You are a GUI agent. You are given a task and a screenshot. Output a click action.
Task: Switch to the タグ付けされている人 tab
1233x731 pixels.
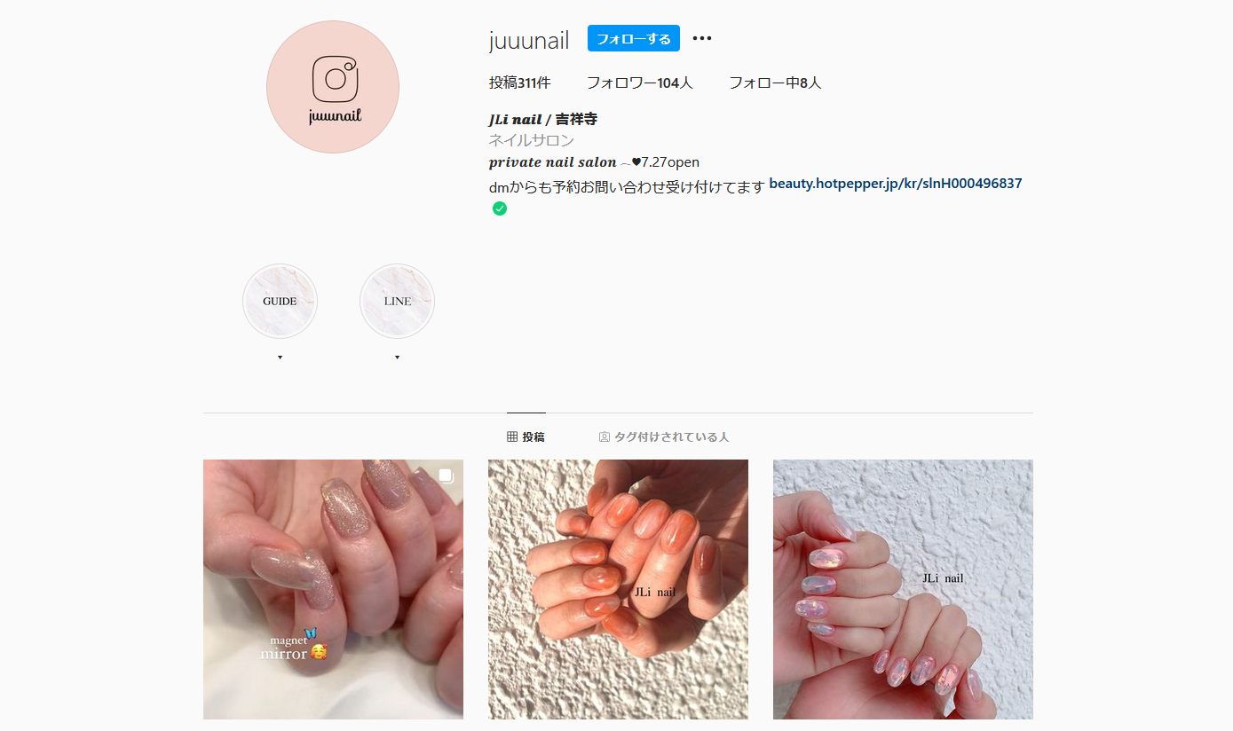(x=664, y=437)
